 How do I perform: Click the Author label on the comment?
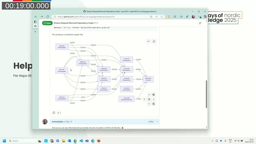[151, 122]
